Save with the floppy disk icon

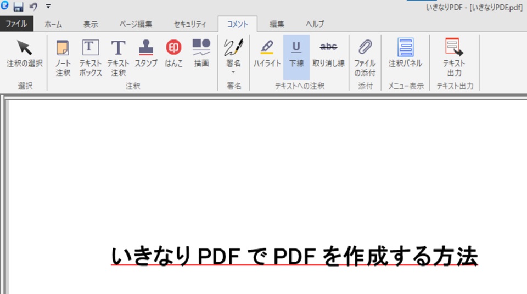[x=18, y=7]
